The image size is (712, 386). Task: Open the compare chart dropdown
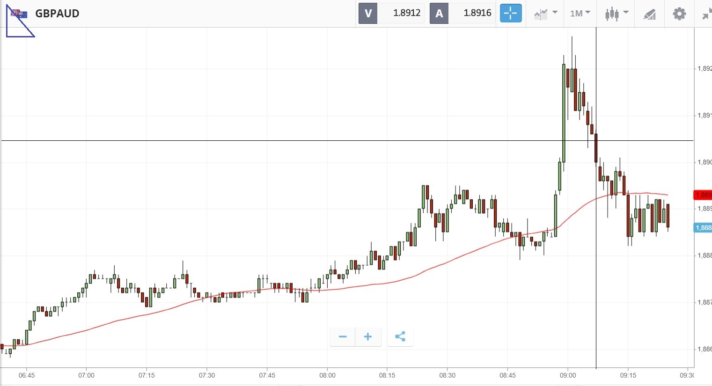pyautogui.click(x=545, y=14)
